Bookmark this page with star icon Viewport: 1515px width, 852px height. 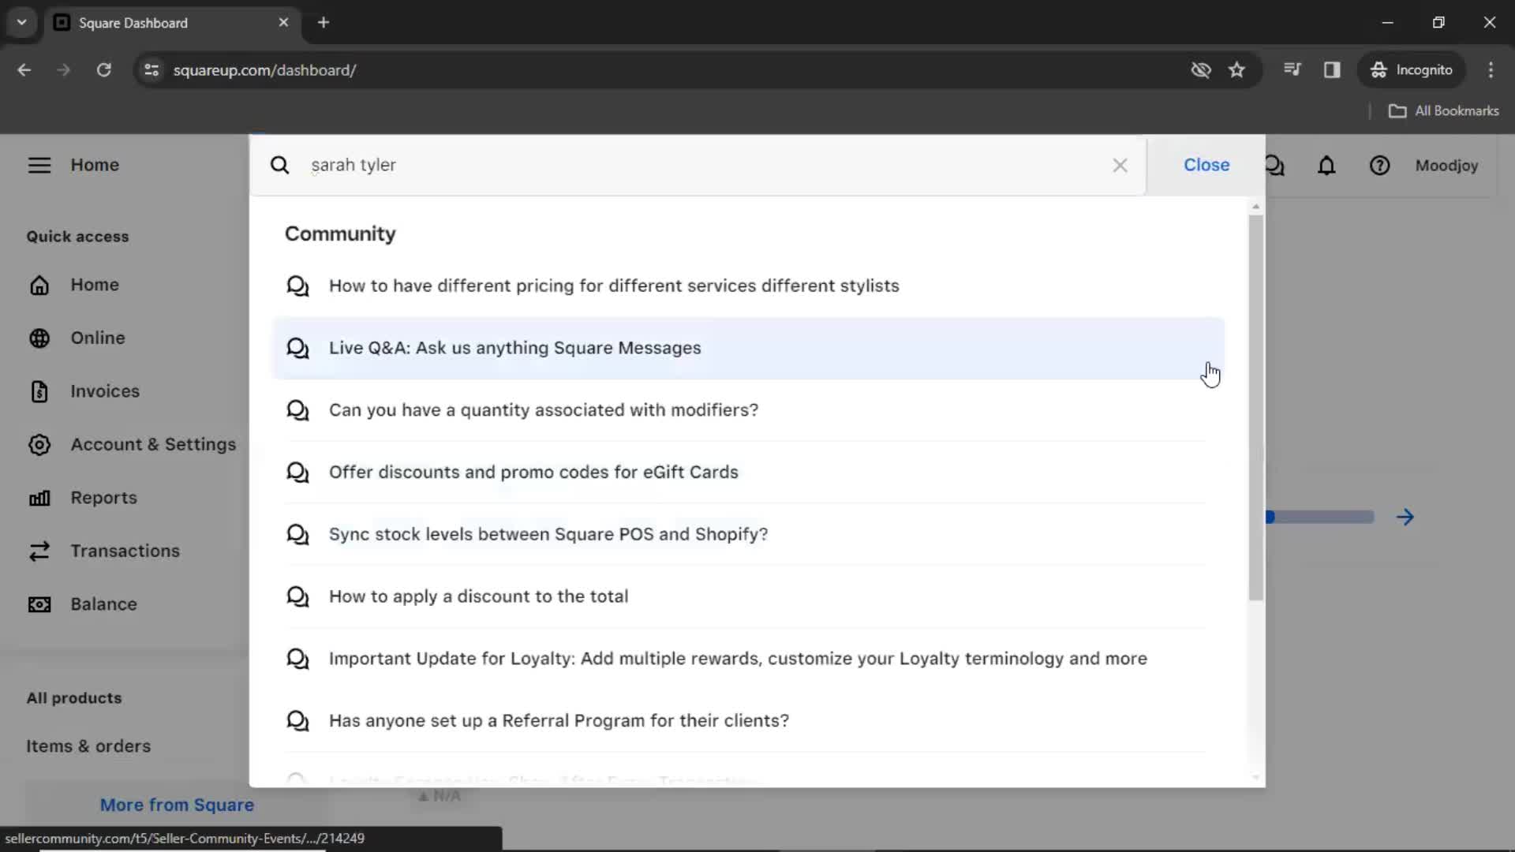point(1236,70)
